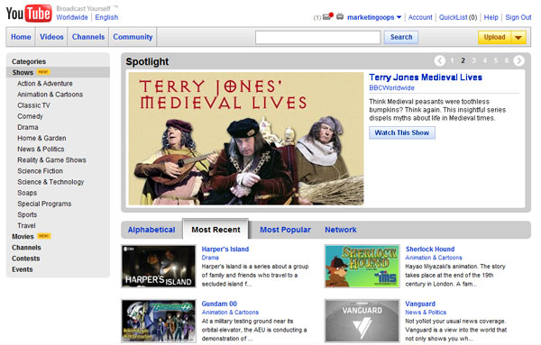Select Spotlight page 5
The width and height of the screenshot is (541, 345).
pos(496,60)
